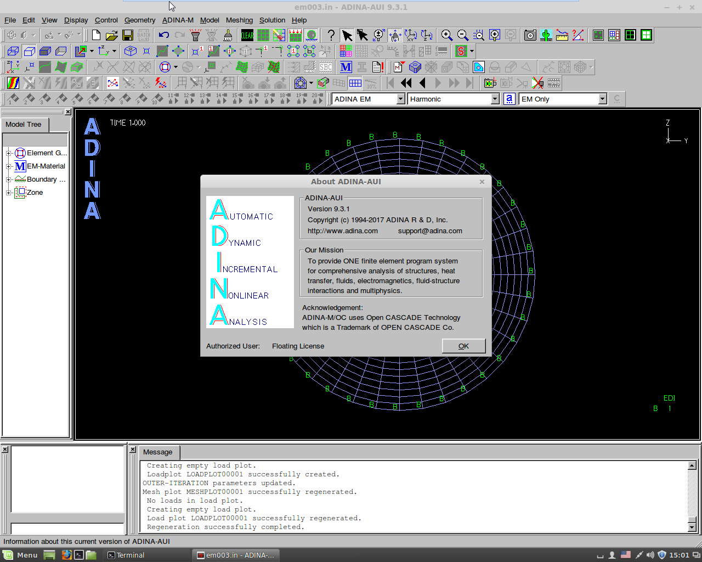
Task: Click the blue M materials icon
Action: (x=346, y=67)
